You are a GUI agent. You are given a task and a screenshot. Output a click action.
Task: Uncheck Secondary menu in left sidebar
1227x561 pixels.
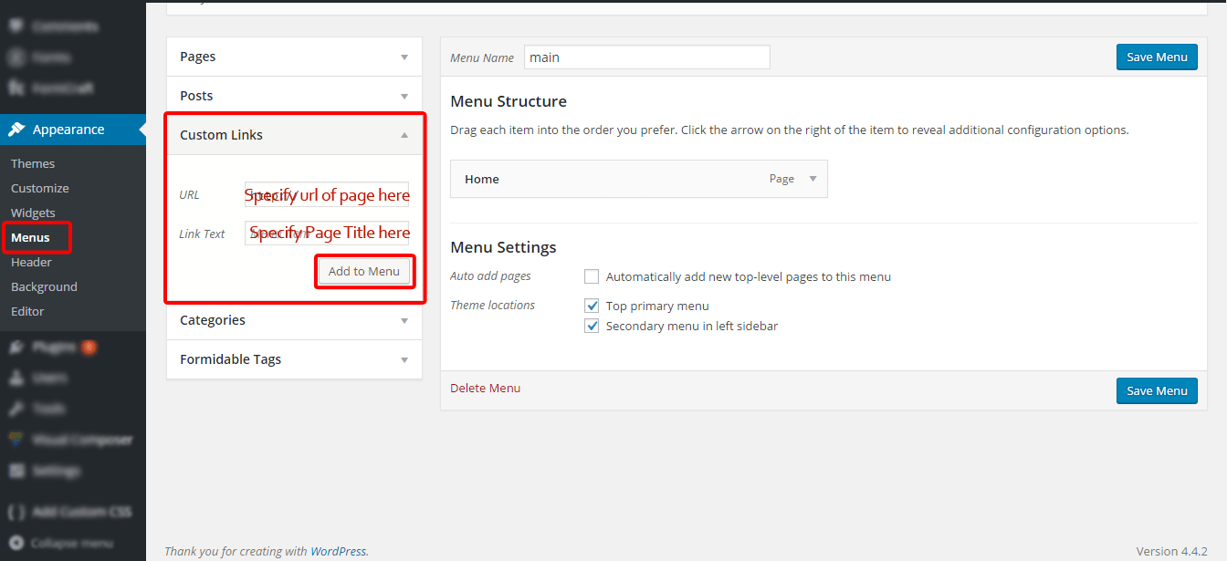coord(591,325)
